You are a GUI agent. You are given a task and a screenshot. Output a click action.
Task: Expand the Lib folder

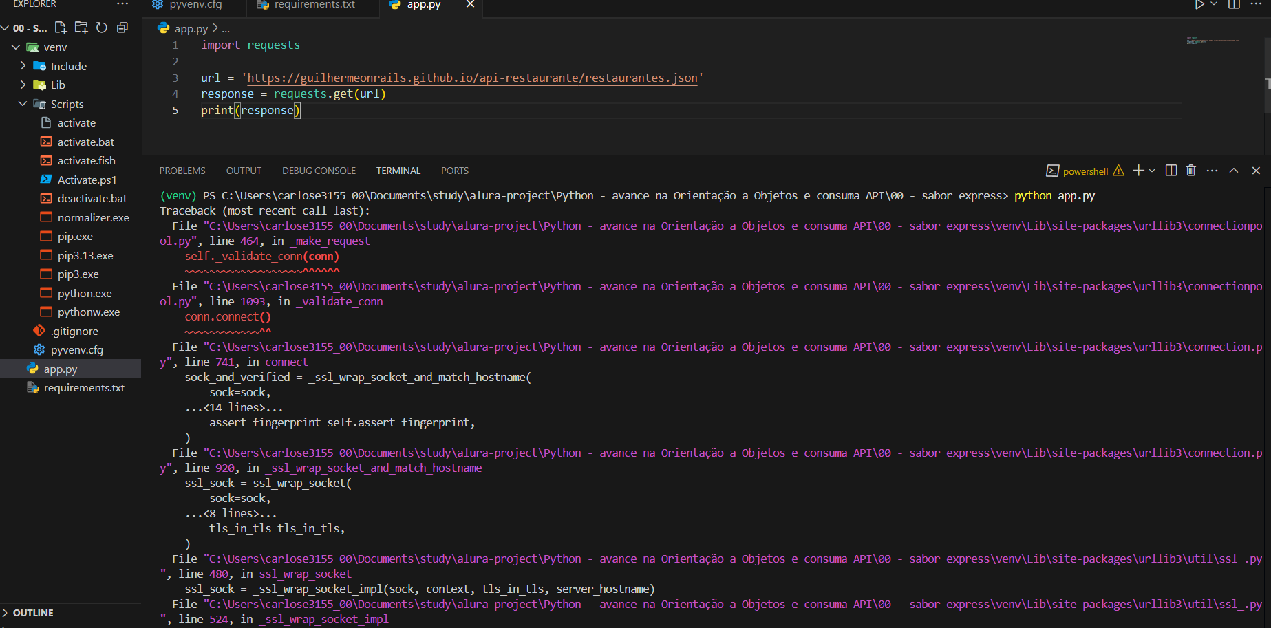(x=23, y=85)
